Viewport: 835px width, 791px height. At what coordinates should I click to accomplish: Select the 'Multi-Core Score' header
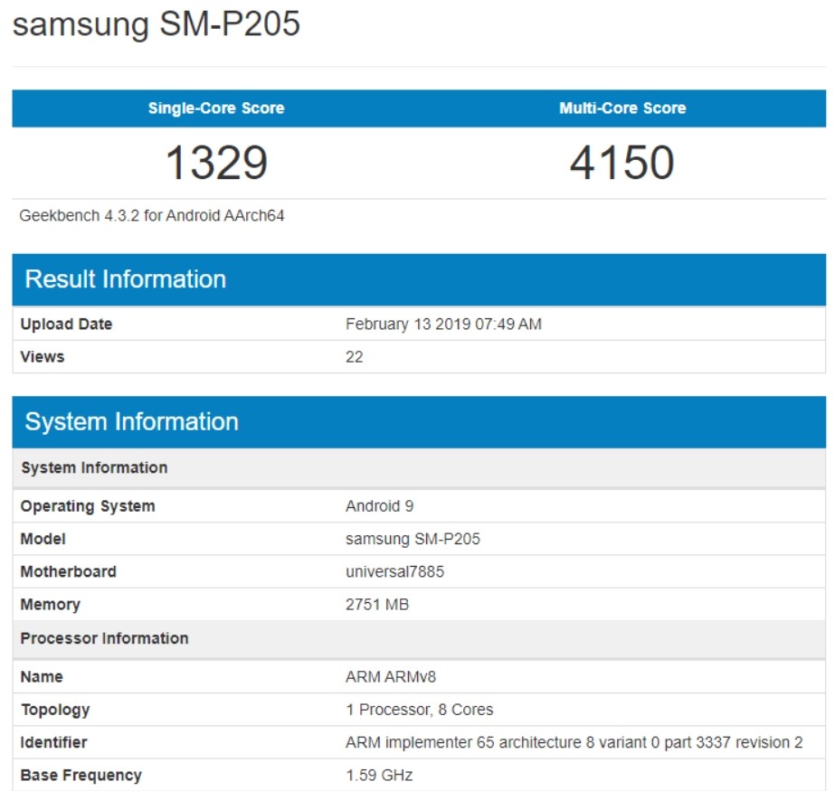pos(622,108)
